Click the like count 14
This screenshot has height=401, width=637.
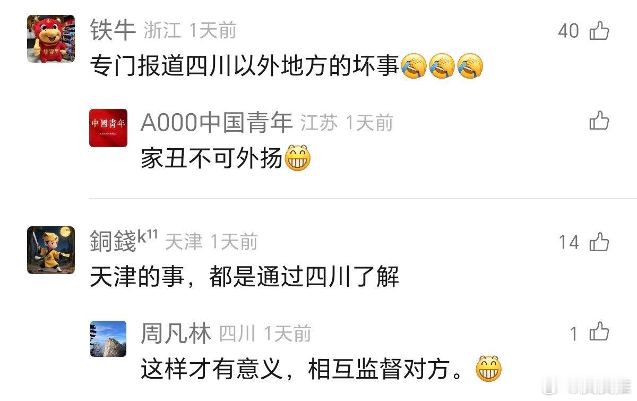tap(569, 243)
